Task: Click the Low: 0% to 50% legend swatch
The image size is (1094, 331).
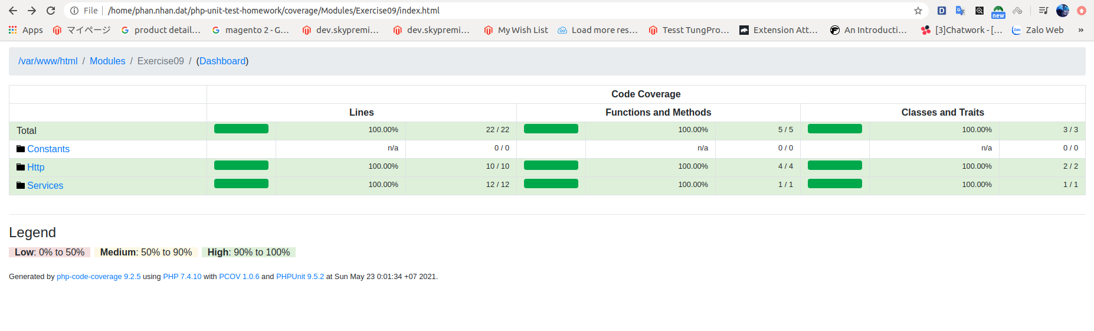Action: click(x=50, y=253)
